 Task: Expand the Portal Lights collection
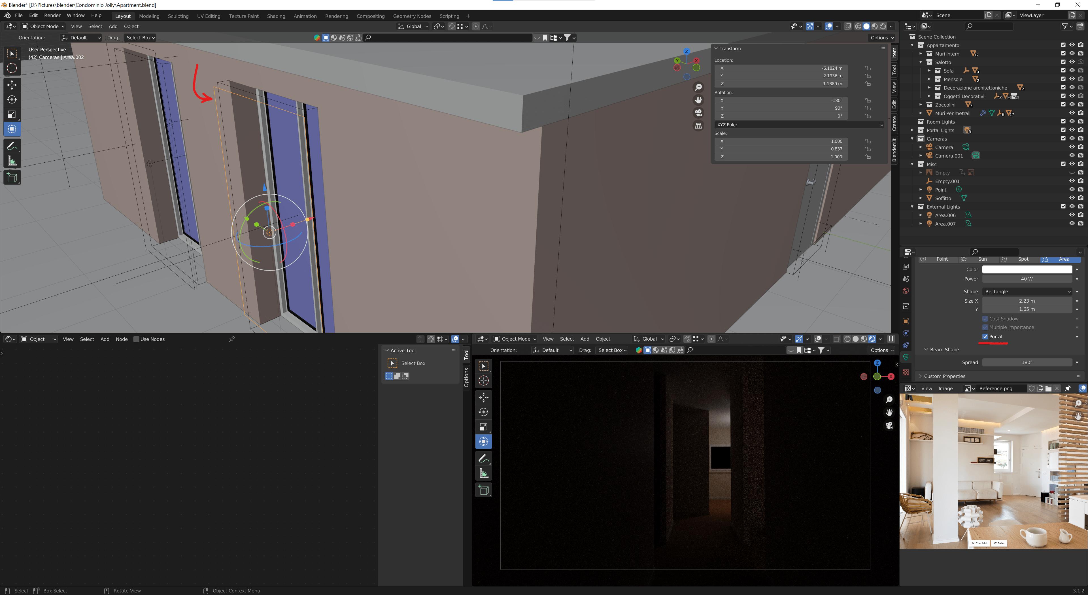(x=912, y=130)
